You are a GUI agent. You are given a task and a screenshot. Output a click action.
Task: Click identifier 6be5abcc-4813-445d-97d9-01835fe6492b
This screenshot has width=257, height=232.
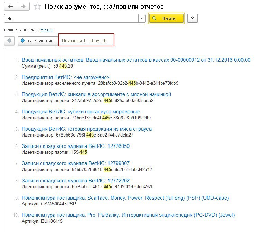113,187
